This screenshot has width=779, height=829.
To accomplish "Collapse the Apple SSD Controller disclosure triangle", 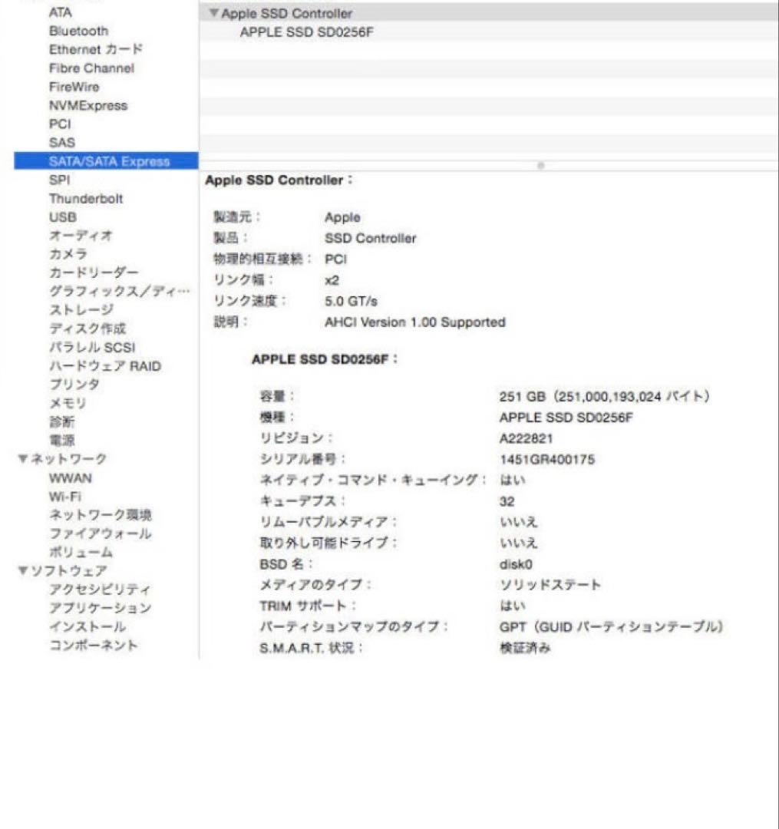I will (x=213, y=13).
